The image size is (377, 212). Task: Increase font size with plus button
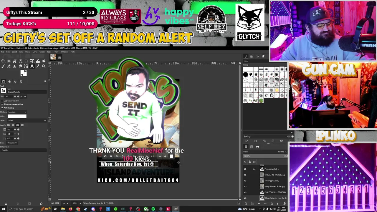coord(18,96)
